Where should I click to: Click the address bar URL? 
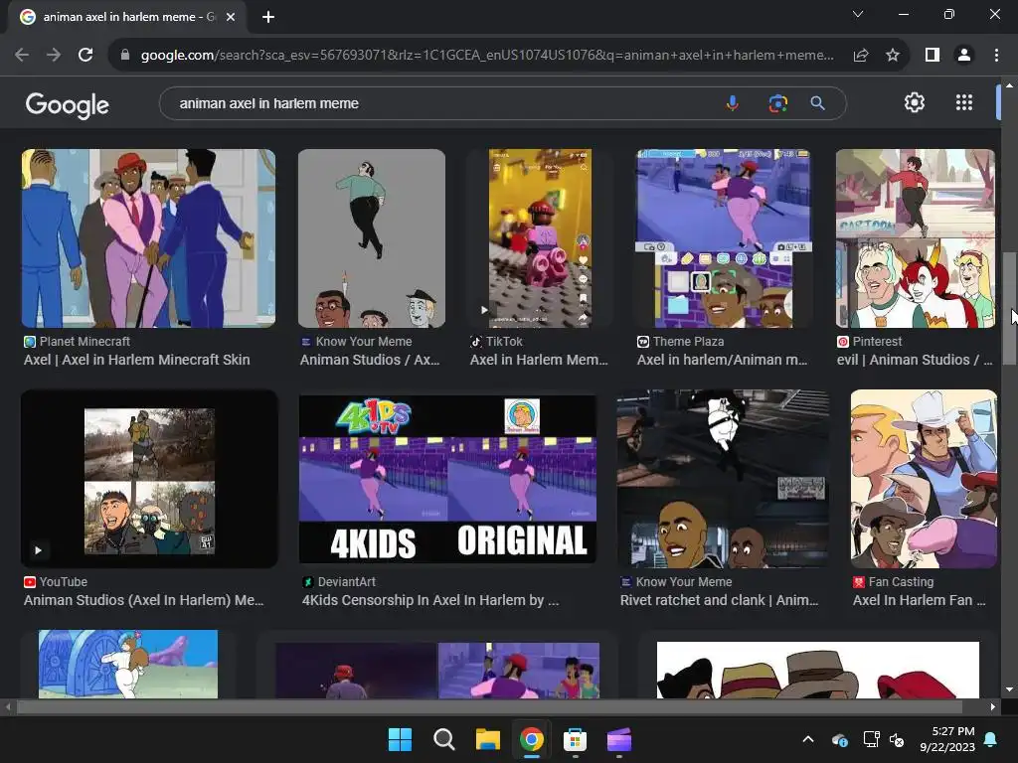[x=487, y=56]
